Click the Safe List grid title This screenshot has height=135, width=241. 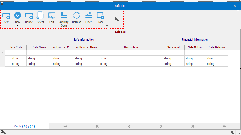point(120,32)
